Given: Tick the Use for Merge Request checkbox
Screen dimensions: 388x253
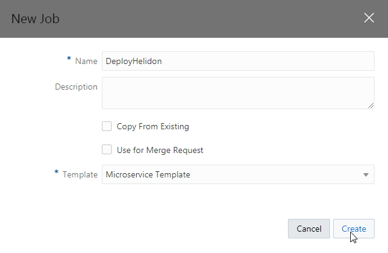Looking at the screenshot, I should pos(107,150).
